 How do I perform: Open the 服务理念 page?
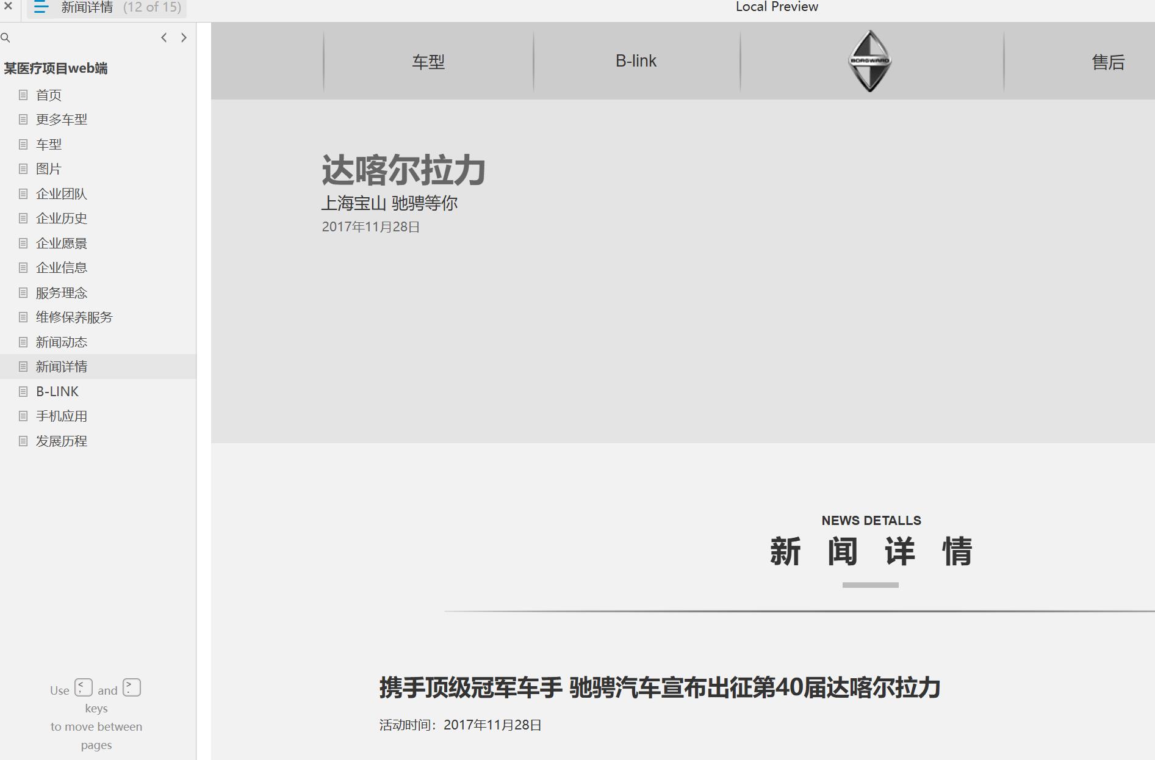pos(62,293)
